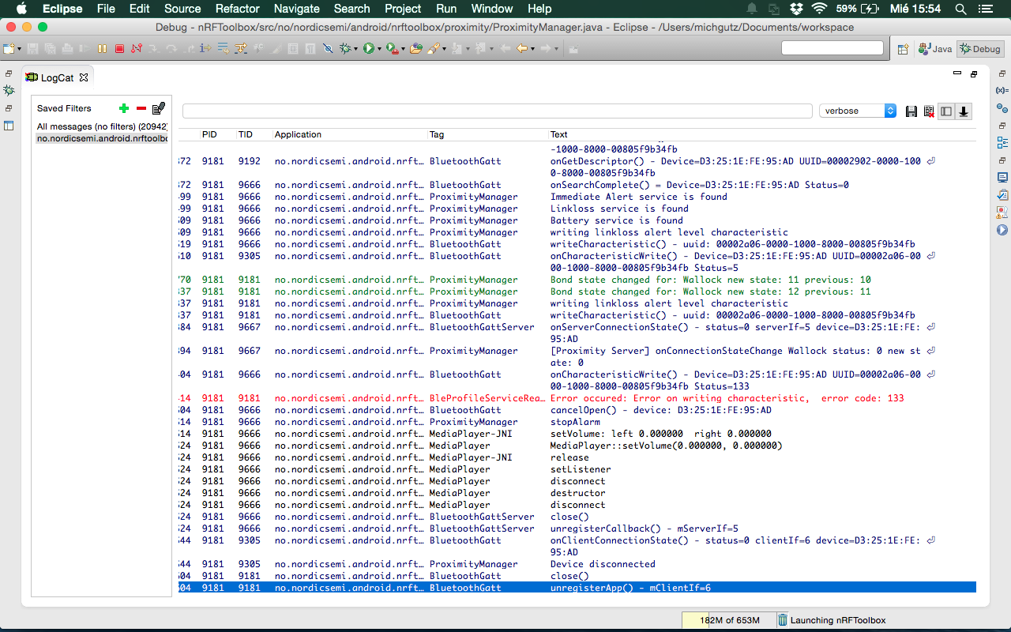Click the Back navigation arrow icon
1011x632 pixels.
tap(522, 48)
